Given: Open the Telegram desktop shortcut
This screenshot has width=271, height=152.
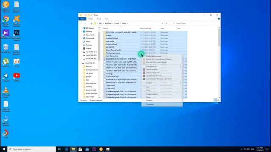Looking at the screenshot, I should pyautogui.click(x=6, y=77).
